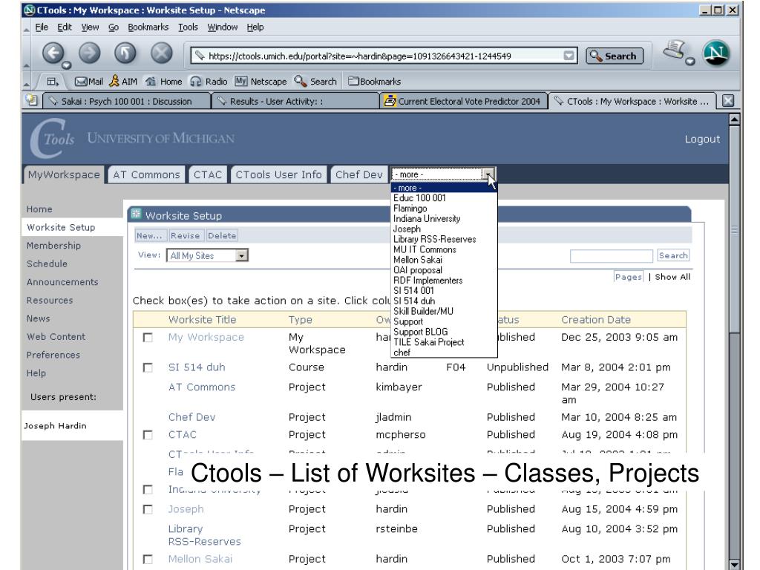Open the Chef Dev site tab
Image resolution: width=760 pixels, height=570 pixels.
(x=358, y=174)
